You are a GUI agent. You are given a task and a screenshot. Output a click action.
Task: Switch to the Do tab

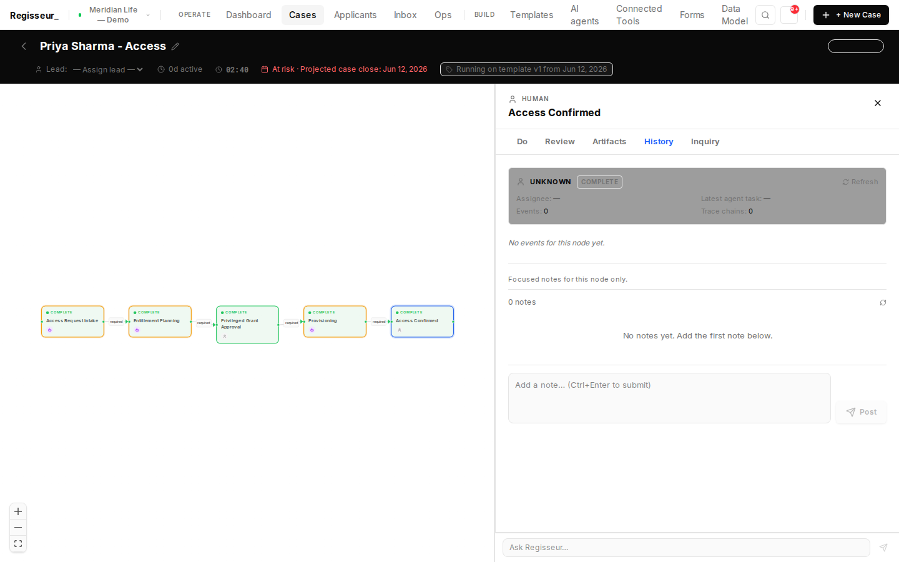click(x=522, y=142)
